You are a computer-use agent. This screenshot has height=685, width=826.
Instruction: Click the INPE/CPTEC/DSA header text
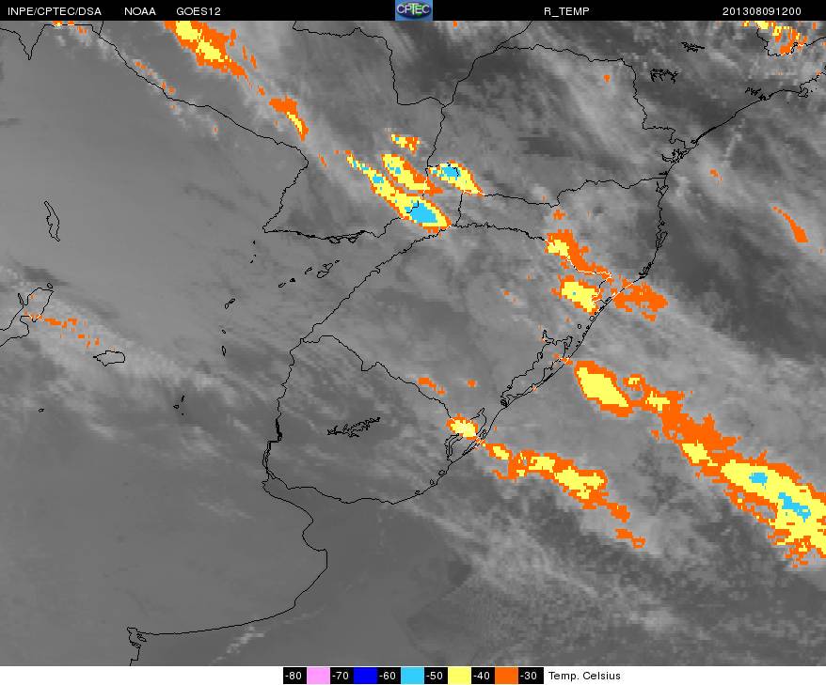[x=55, y=11]
